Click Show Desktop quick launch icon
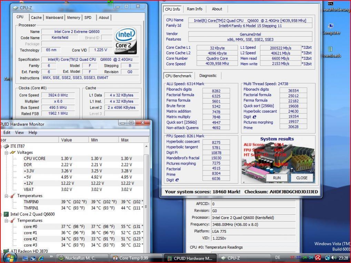Viewport: 351px width, 263px height. pyautogui.click(x=25, y=258)
